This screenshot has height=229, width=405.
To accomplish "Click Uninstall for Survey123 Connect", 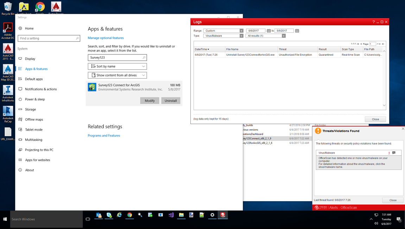I will (x=171, y=100).
